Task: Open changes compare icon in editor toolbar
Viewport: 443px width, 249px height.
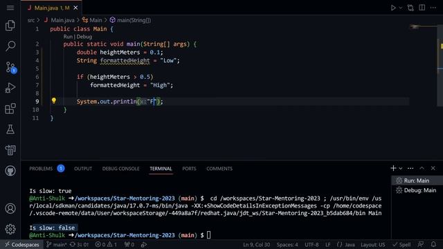Action: tap(410, 8)
